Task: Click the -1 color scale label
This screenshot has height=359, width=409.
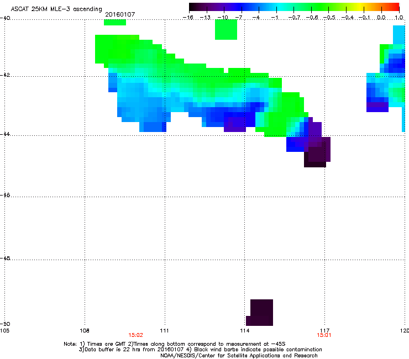Action: pyautogui.click(x=274, y=18)
